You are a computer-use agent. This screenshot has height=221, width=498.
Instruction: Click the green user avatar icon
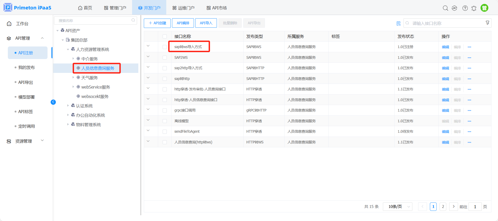pos(484,8)
